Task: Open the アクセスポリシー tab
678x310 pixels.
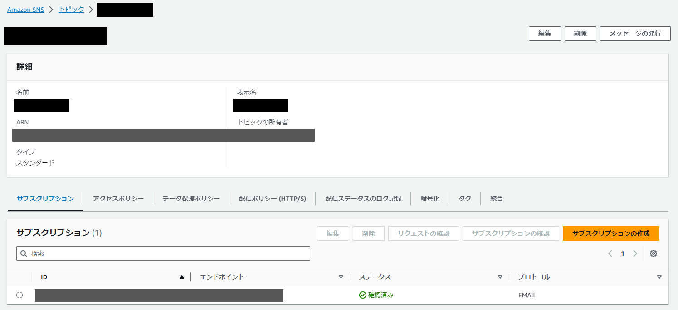Action: tap(118, 199)
